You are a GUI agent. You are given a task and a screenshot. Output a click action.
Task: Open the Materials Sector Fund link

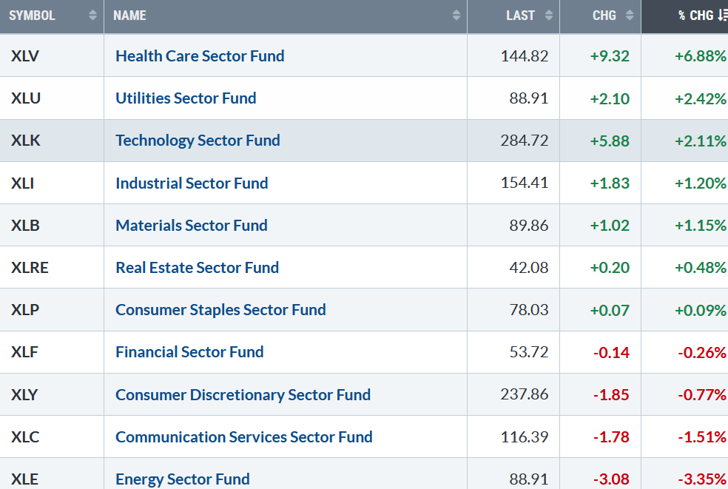coord(192,226)
